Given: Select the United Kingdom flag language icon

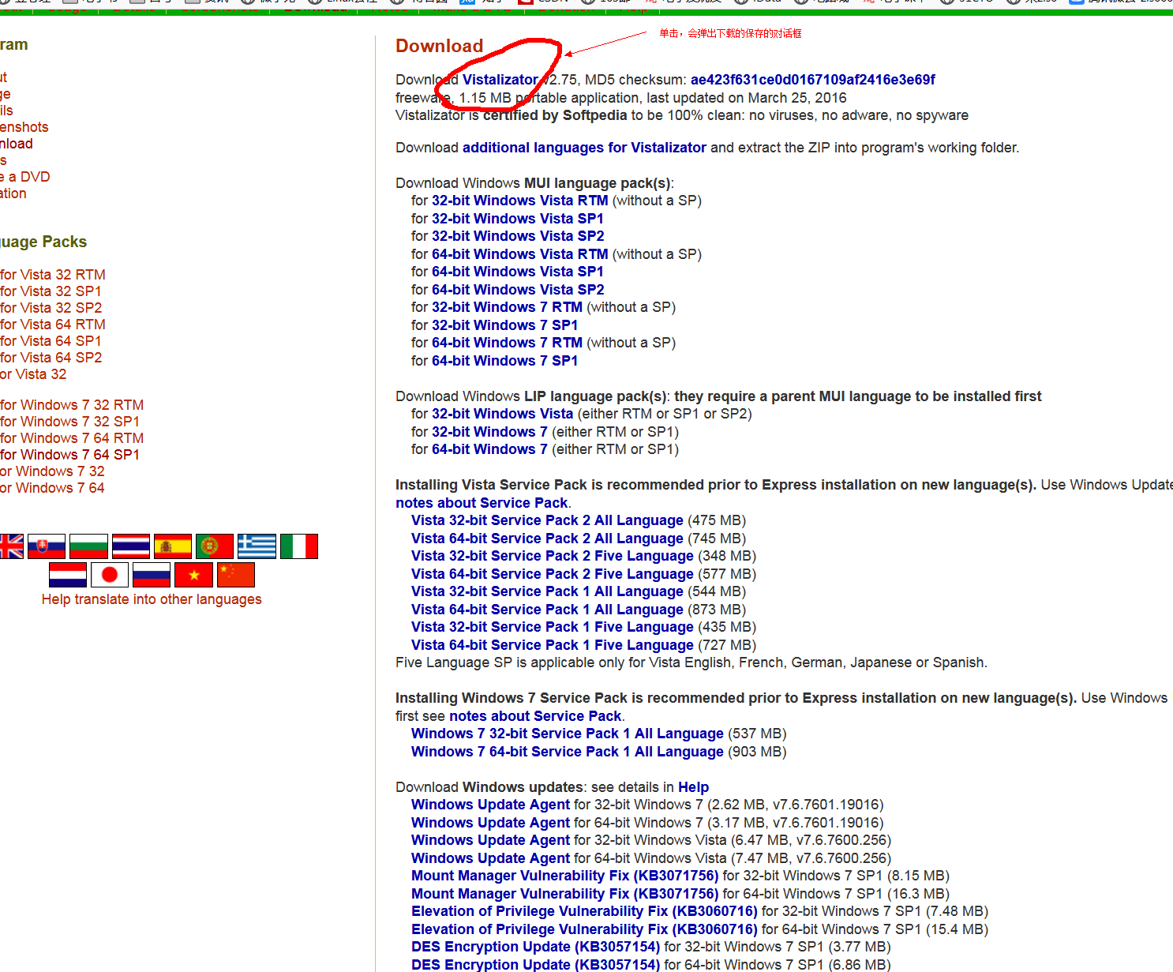Looking at the screenshot, I should coord(11,546).
